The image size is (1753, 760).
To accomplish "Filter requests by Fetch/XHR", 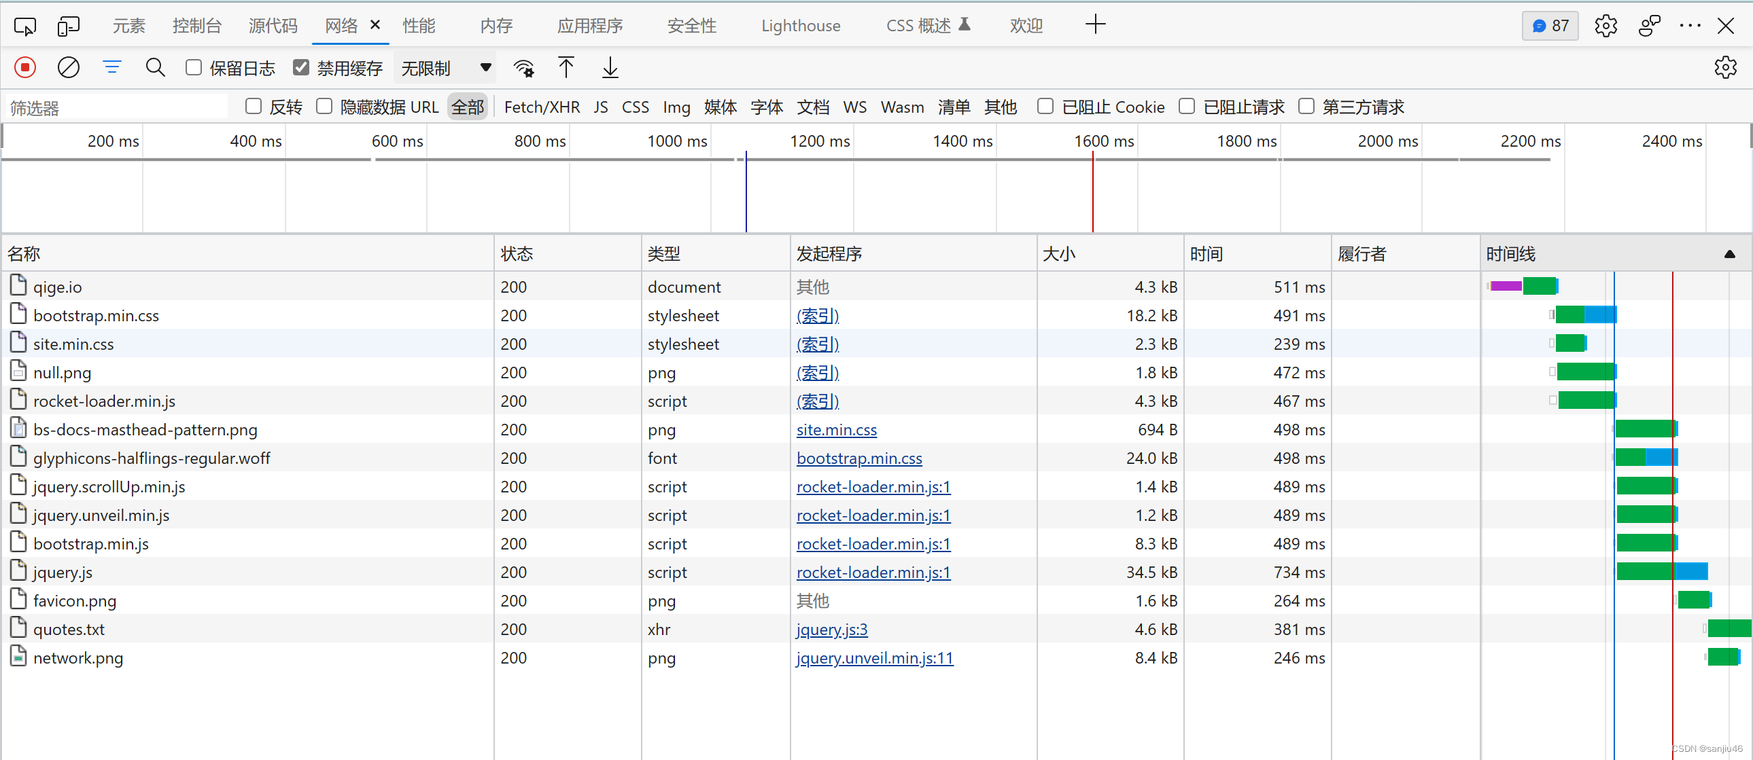I will (x=542, y=107).
